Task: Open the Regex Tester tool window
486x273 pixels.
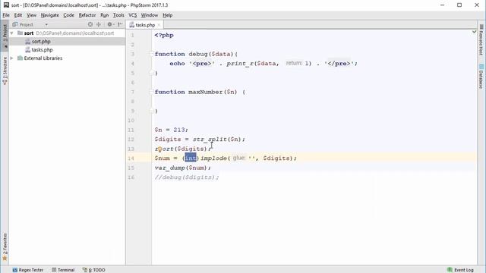Action: click(28, 270)
